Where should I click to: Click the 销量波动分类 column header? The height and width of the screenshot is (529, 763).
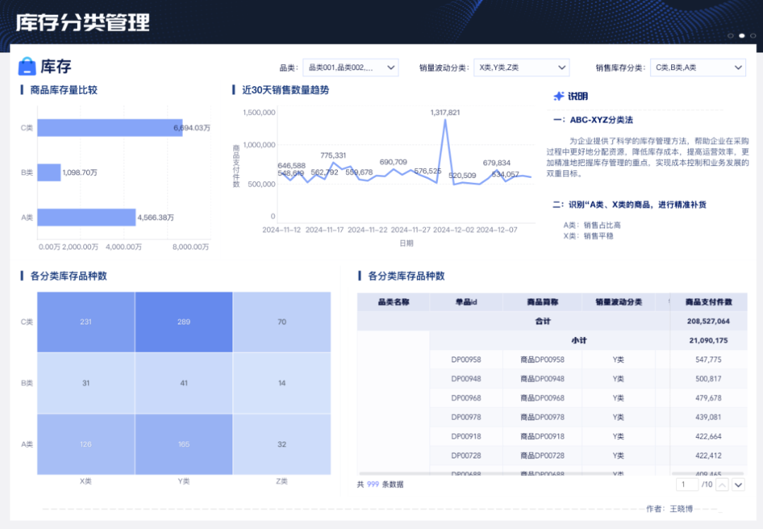(x=618, y=302)
